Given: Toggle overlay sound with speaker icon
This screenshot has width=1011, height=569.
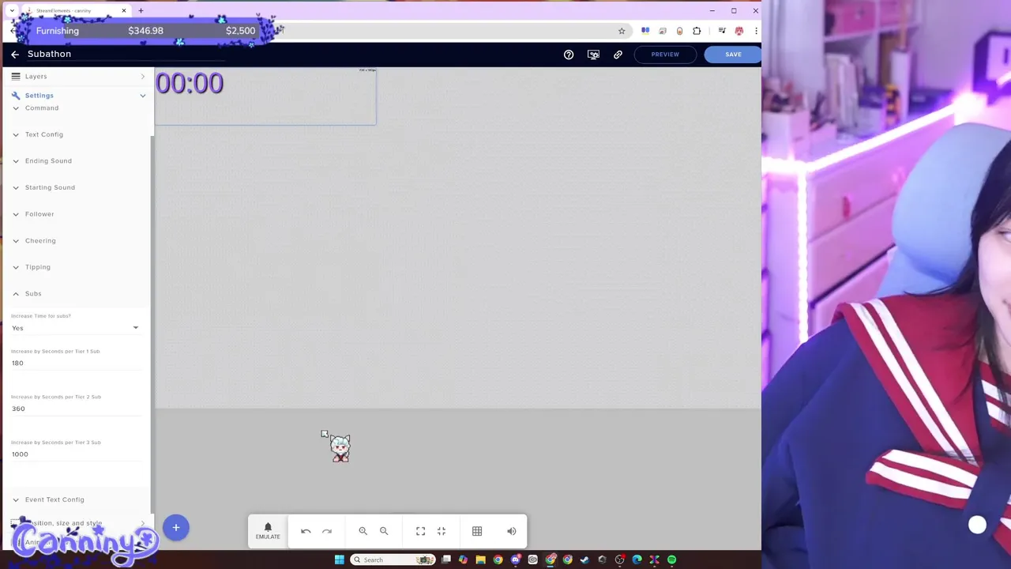Looking at the screenshot, I should (x=512, y=531).
